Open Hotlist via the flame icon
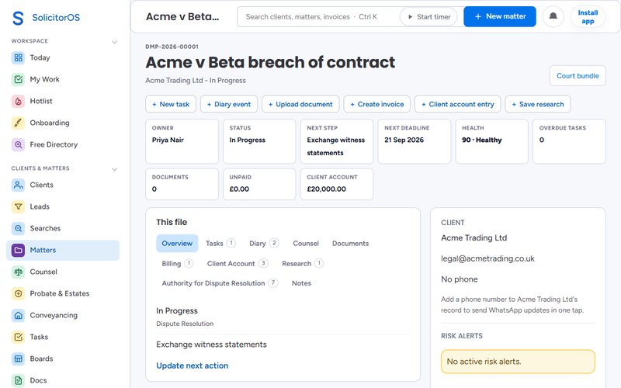The image size is (621, 388). (18, 102)
